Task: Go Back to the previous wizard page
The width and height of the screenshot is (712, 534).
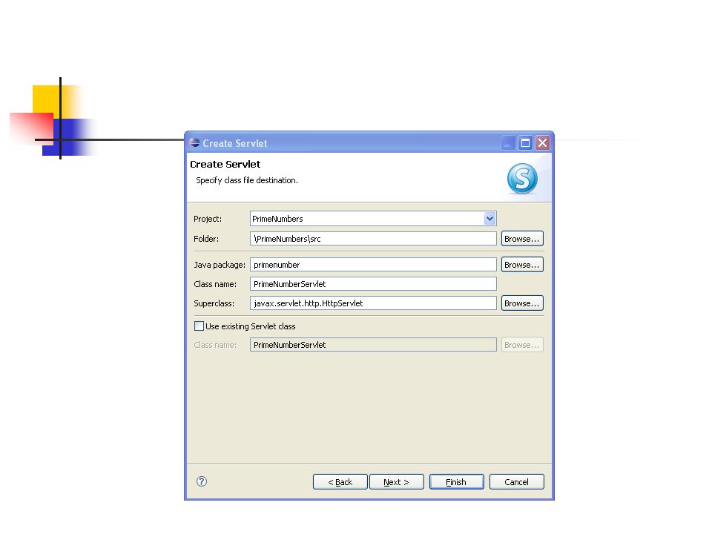Action: [x=340, y=482]
